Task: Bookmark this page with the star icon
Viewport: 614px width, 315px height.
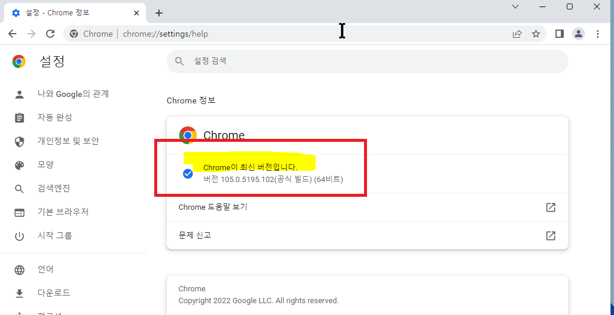Action: pos(536,34)
